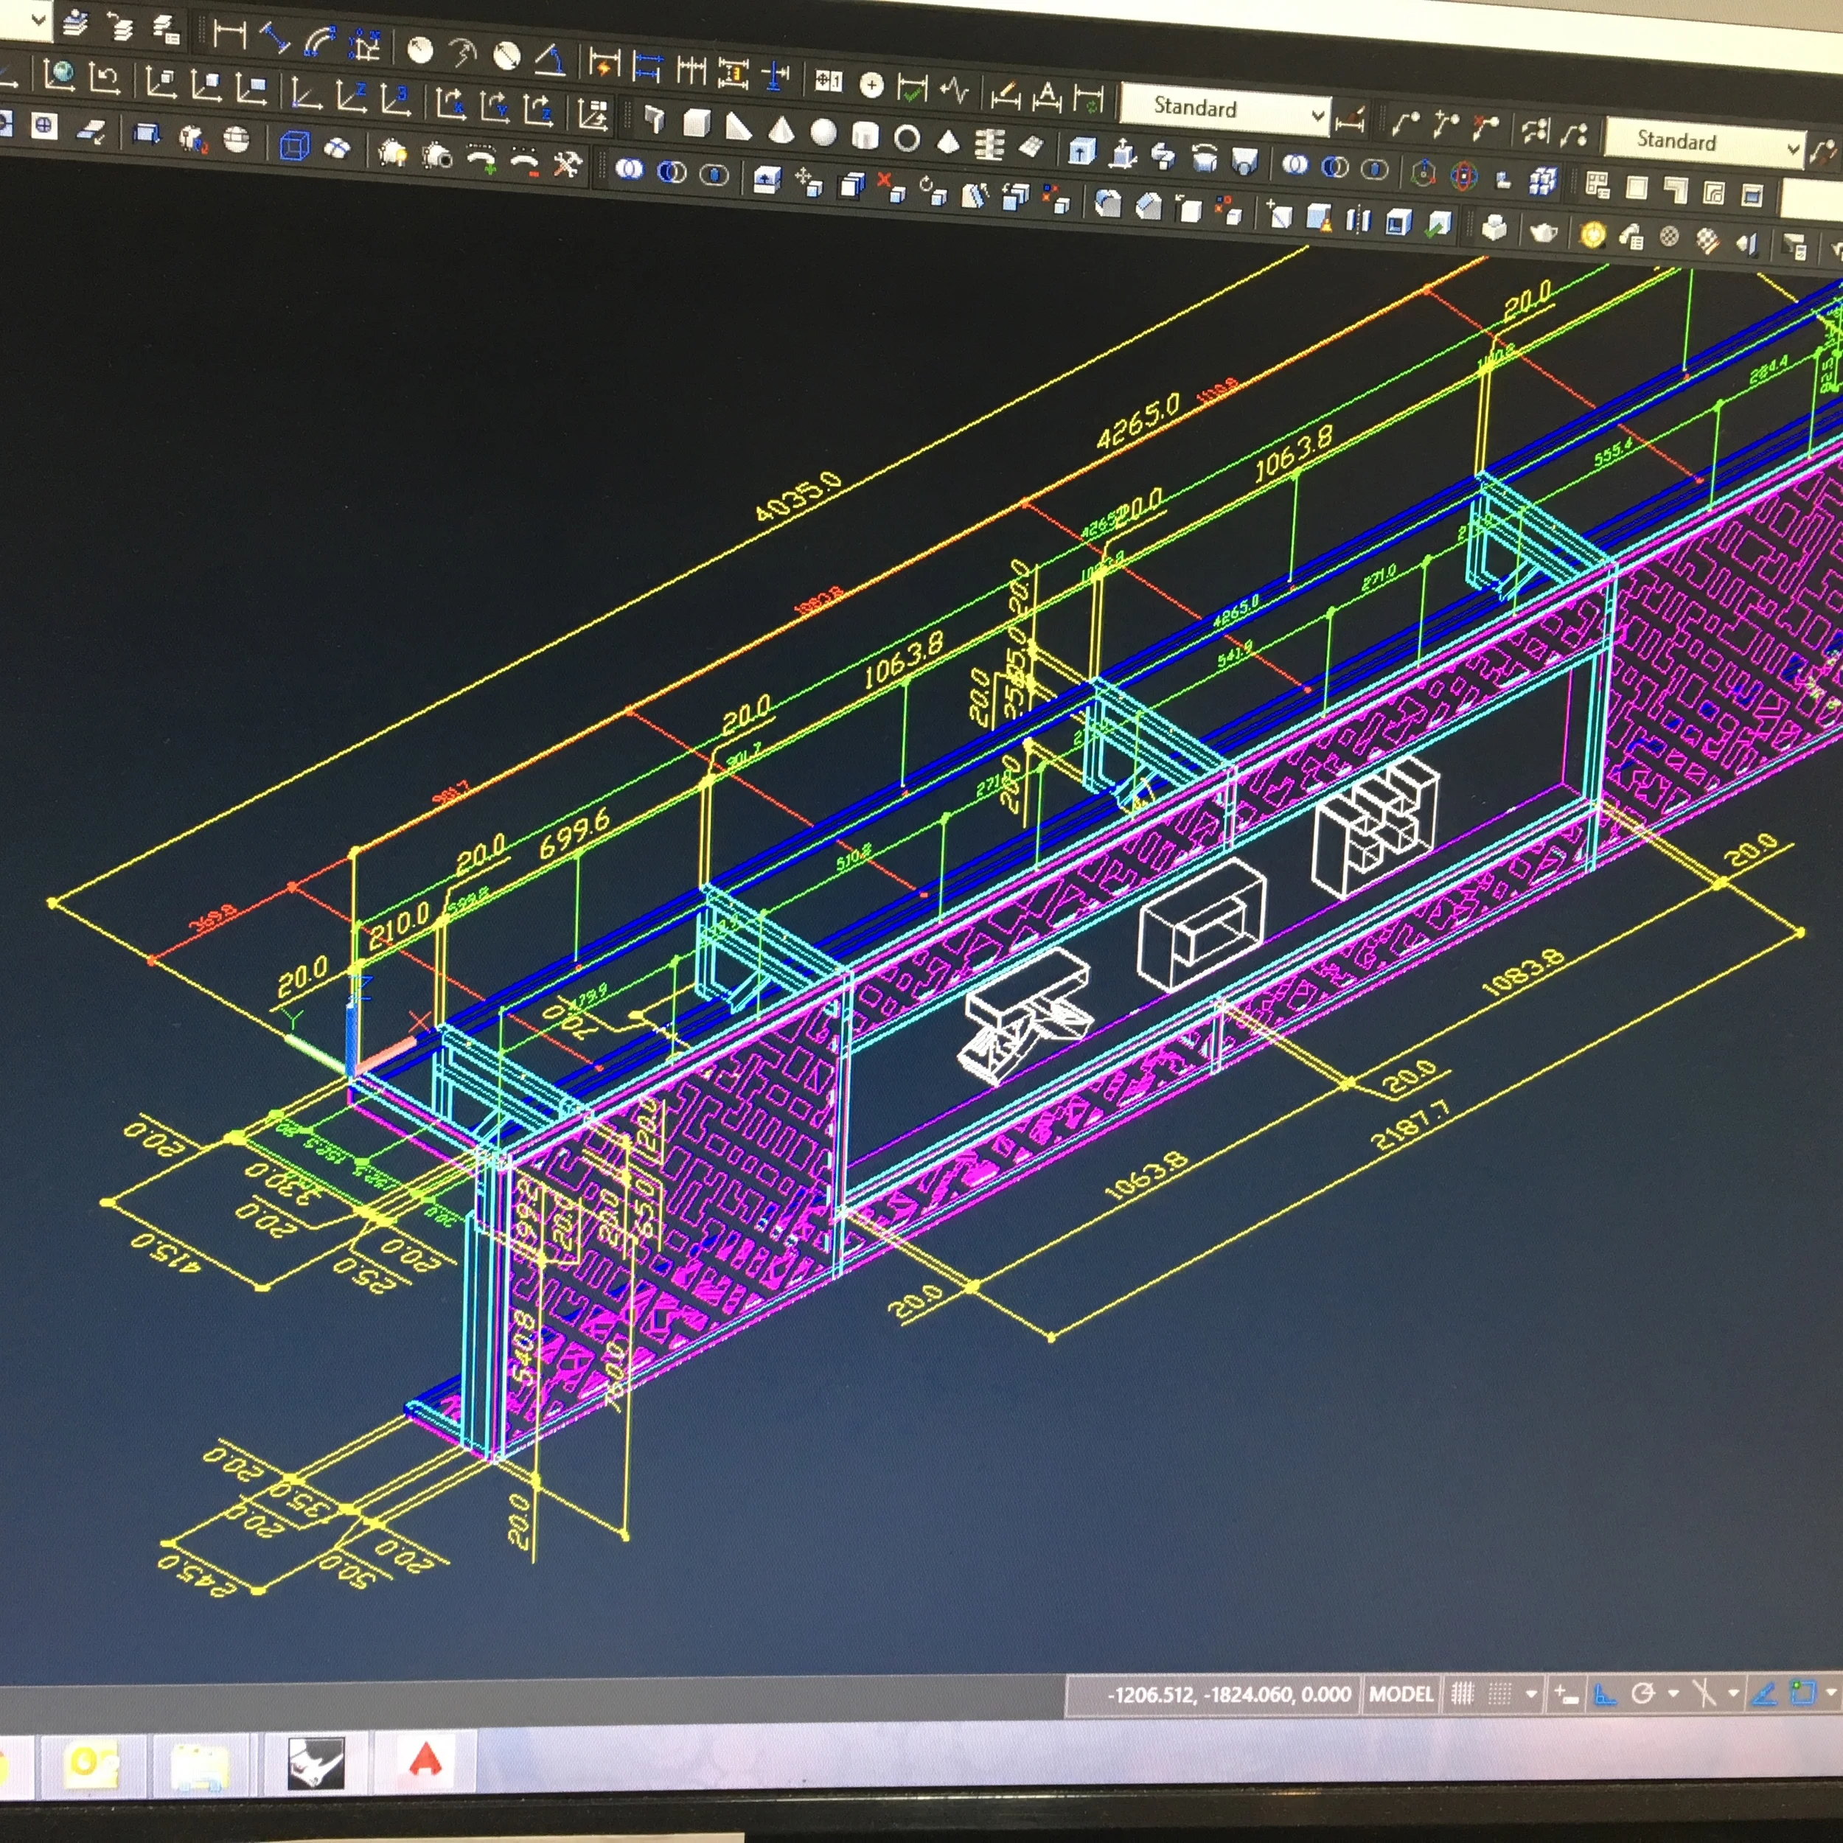Select the Aligned dimension tool

point(275,40)
